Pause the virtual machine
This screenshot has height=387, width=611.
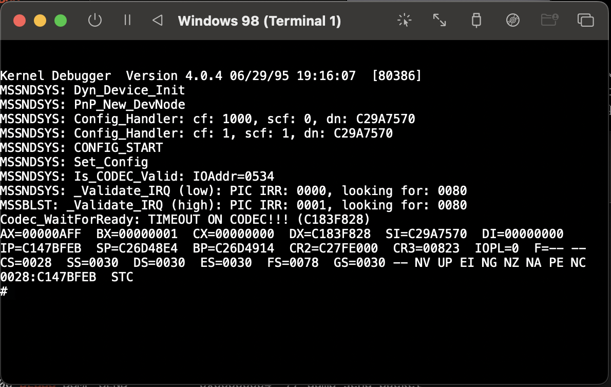pyautogui.click(x=127, y=21)
